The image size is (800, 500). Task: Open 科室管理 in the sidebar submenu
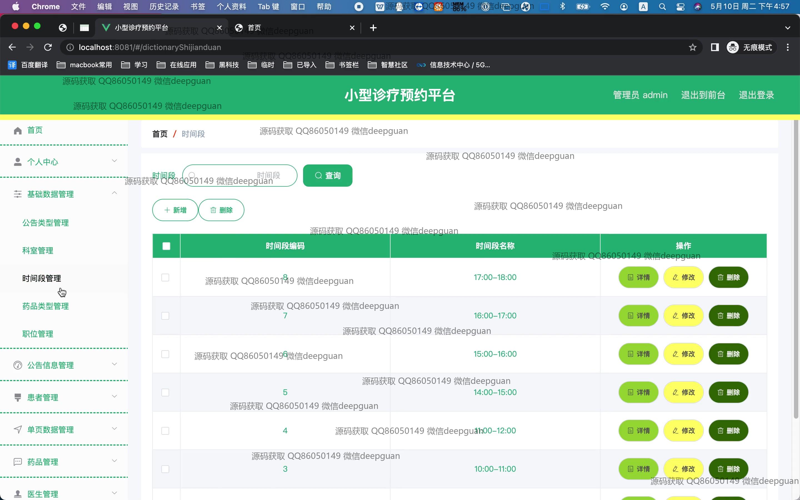click(x=38, y=251)
